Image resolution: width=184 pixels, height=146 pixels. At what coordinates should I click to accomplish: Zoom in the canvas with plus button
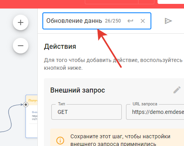[x=21, y=22]
